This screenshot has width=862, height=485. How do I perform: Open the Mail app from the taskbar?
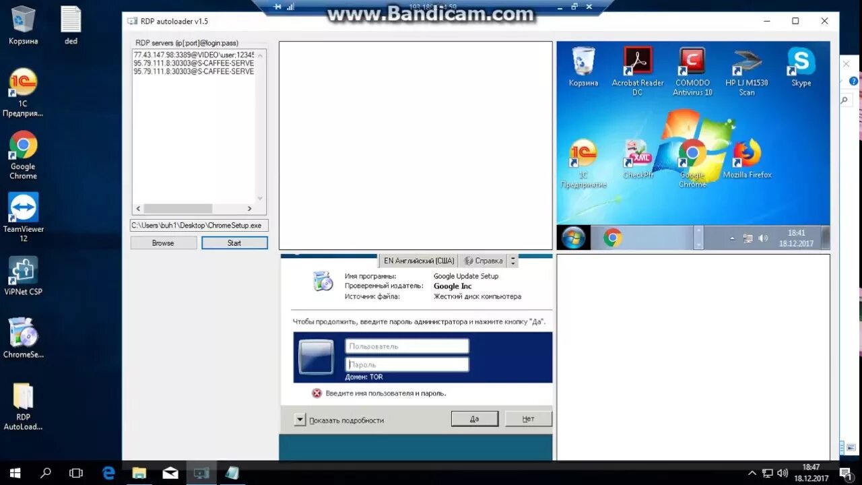coord(170,473)
